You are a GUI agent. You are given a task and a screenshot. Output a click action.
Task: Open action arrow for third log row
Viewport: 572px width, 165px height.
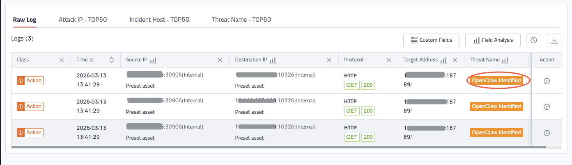tap(547, 133)
